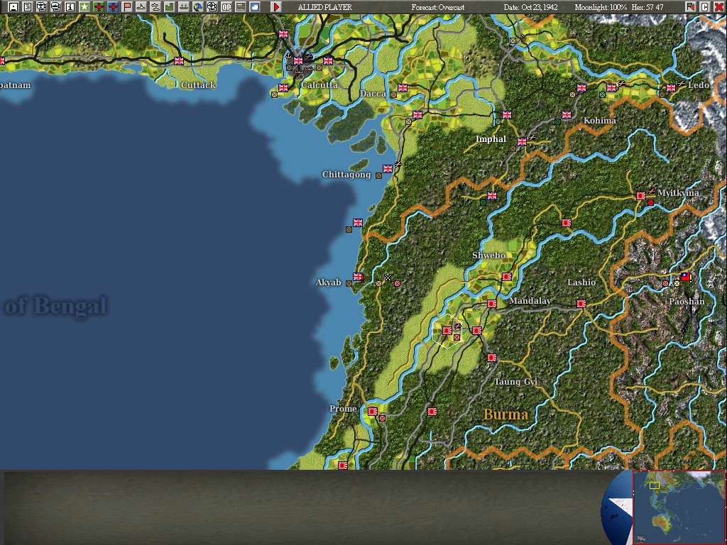Click the red play end-turn arrow

point(276,7)
